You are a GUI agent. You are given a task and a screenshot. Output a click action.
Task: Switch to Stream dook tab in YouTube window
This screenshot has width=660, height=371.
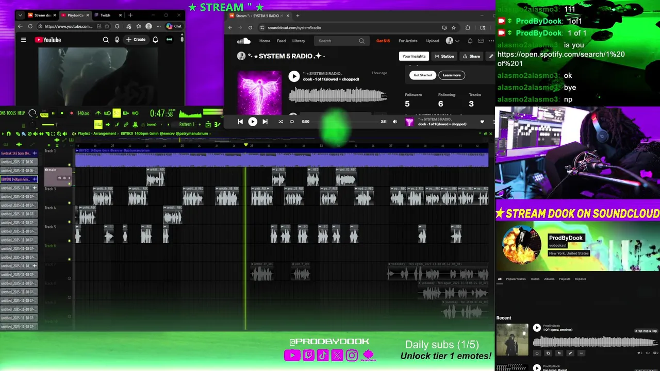pos(42,15)
